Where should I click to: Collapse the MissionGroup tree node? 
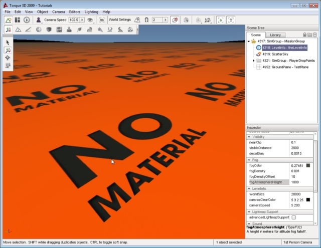[248, 42]
